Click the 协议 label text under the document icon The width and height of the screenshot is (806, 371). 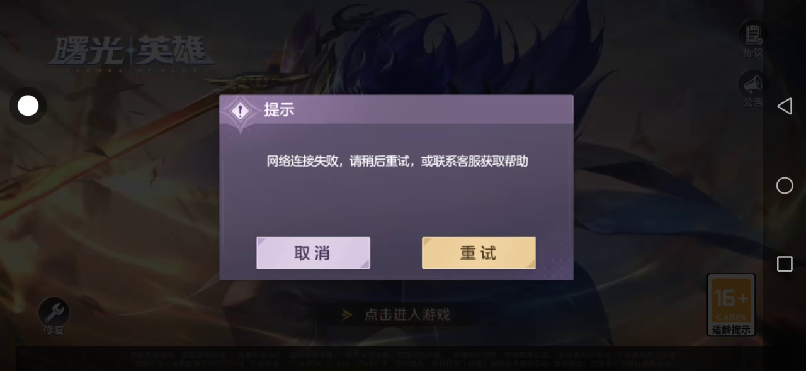(752, 52)
